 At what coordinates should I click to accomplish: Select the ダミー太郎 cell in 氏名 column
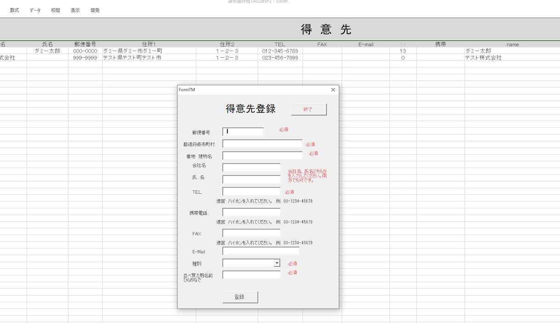point(47,51)
